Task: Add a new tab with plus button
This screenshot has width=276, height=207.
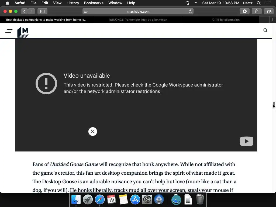Action: [272, 20]
